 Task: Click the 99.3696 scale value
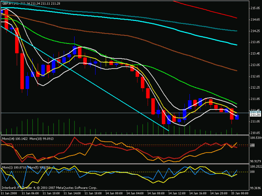point(256,188)
